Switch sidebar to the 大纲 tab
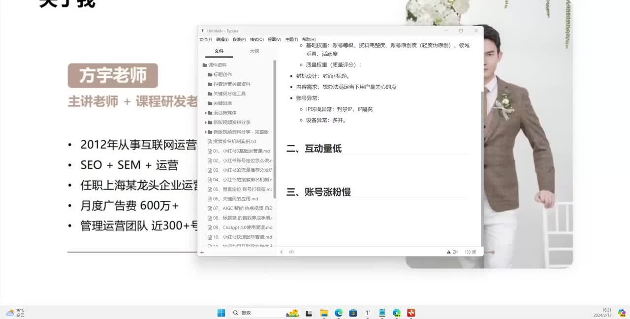The height and width of the screenshot is (319, 630). 254,51
